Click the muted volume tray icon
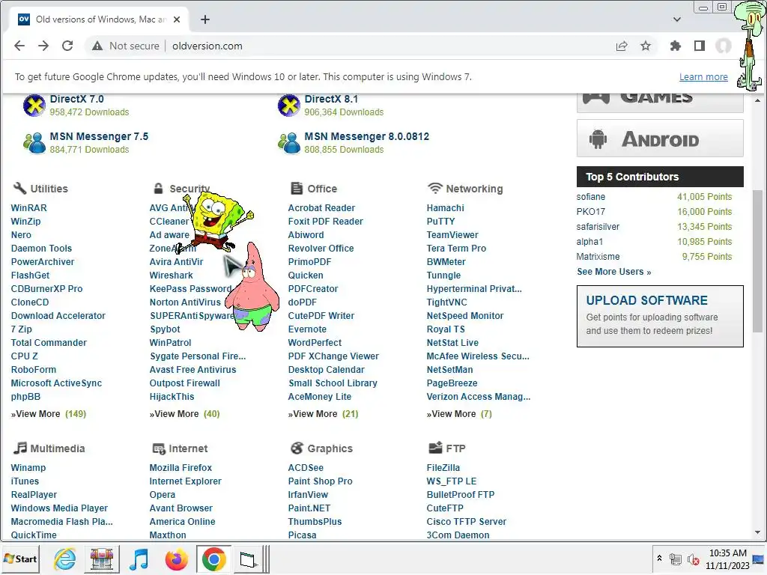Image resolution: width=767 pixels, height=575 pixels. pyautogui.click(x=693, y=559)
